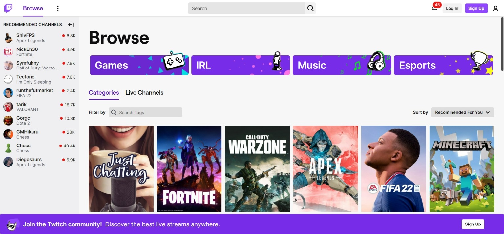Click the Twitch logo home icon
504x234 pixels.
point(8,8)
